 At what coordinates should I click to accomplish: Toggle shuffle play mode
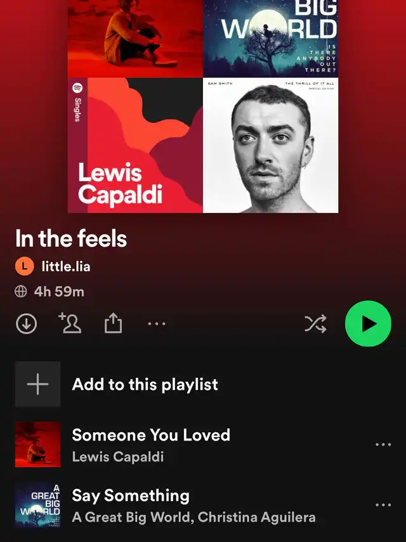315,324
